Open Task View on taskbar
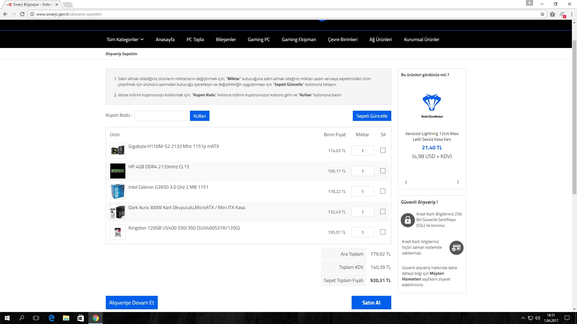This screenshot has height=324, width=577. click(x=36, y=318)
